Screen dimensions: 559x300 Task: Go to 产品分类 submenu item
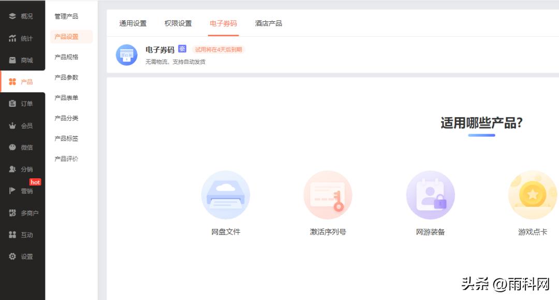(66, 118)
